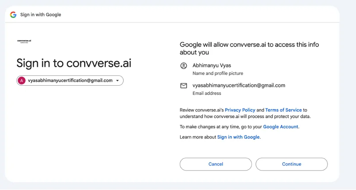Click the Google G logo
The height and width of the screenshot is (190, 356).
13,15
